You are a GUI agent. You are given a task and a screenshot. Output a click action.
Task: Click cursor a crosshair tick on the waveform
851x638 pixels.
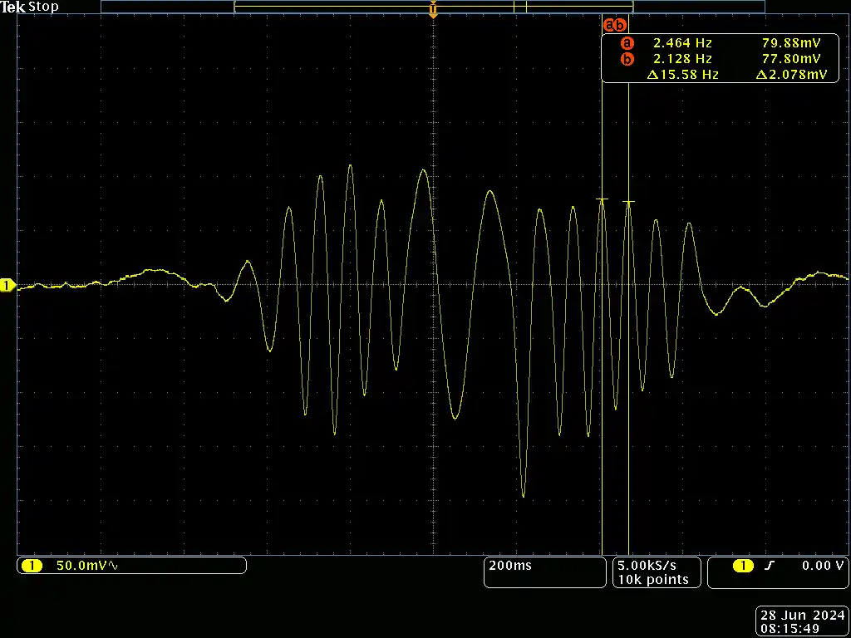(x=602, y=199)
